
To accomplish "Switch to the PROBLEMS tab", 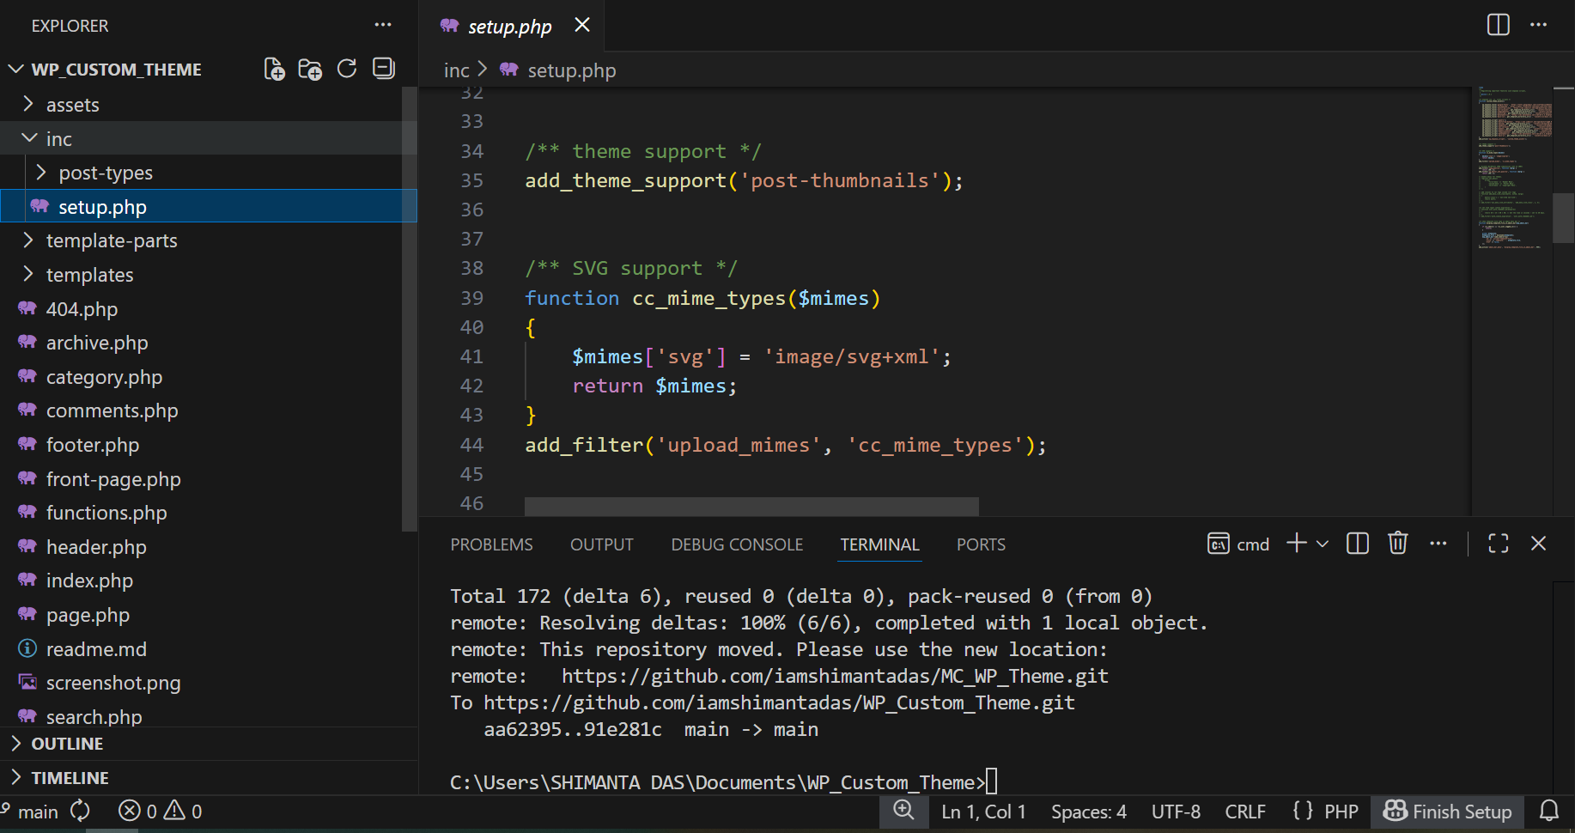I will pyautogui.click(x=491, y=544).
